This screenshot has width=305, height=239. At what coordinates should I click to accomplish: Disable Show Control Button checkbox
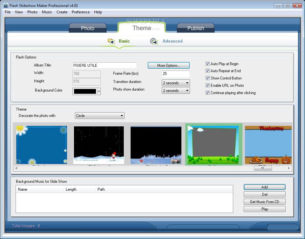(207, 78)
